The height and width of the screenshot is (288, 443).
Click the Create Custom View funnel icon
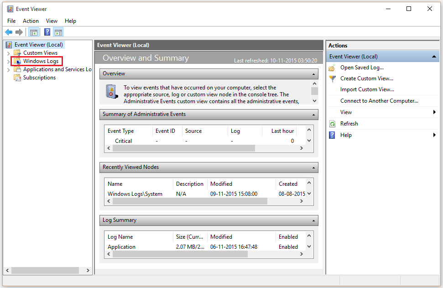click(333, 79)
